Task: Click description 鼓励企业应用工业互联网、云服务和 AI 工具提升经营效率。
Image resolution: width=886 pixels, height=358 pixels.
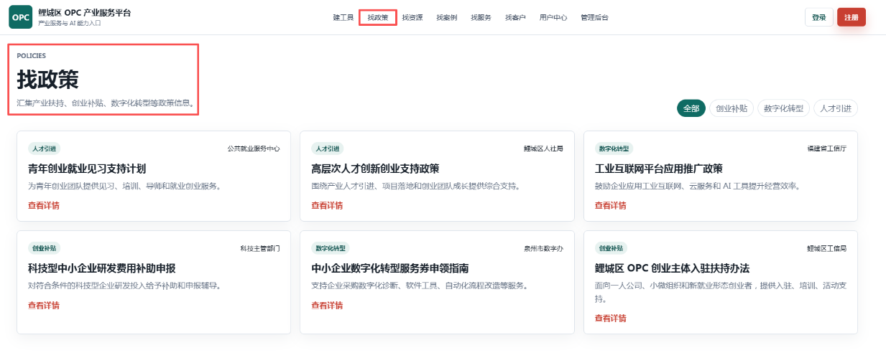Action: [698, 186]
